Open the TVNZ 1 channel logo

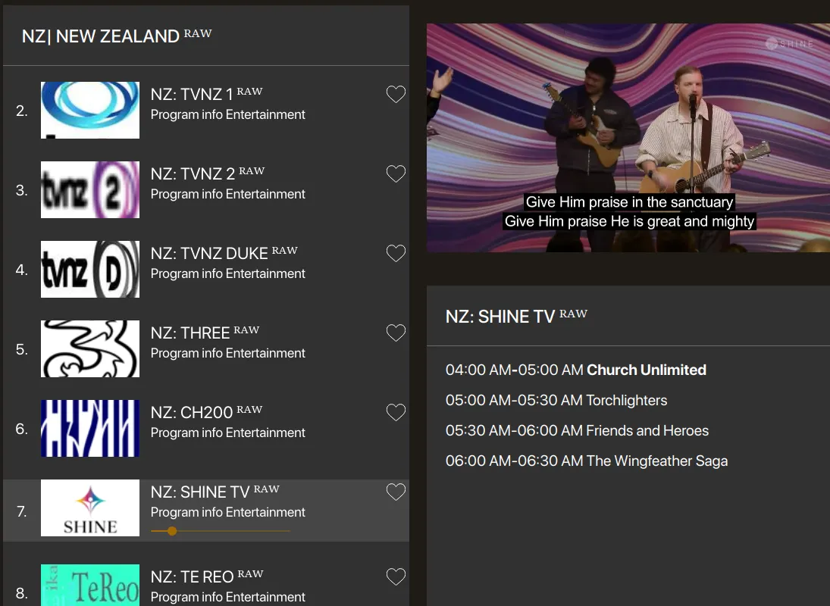(x=90, y=110)
